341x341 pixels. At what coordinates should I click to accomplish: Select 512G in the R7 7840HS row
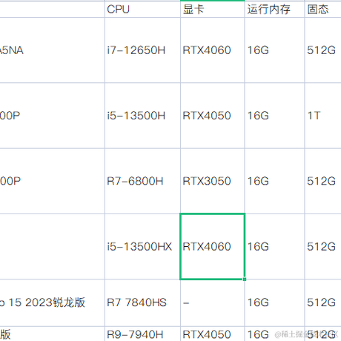tap(323, 302)
